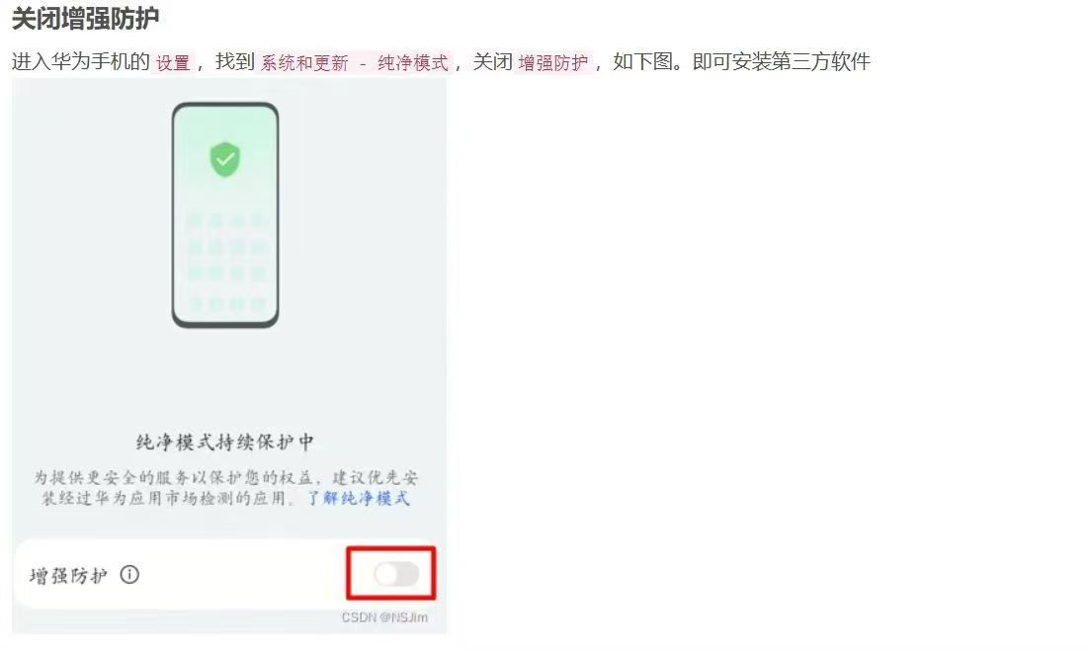Click the phone outline illustration
The image size is (1090, 652).
click(x=225, y=214)
